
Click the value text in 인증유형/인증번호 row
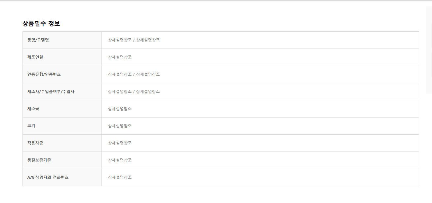click(134, 75)
